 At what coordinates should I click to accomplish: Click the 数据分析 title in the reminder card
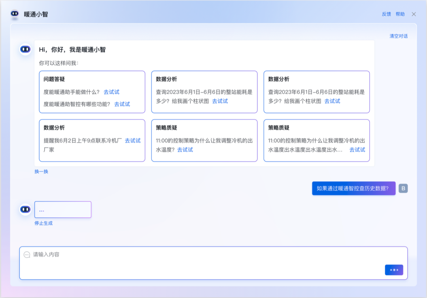pos(54,128)
